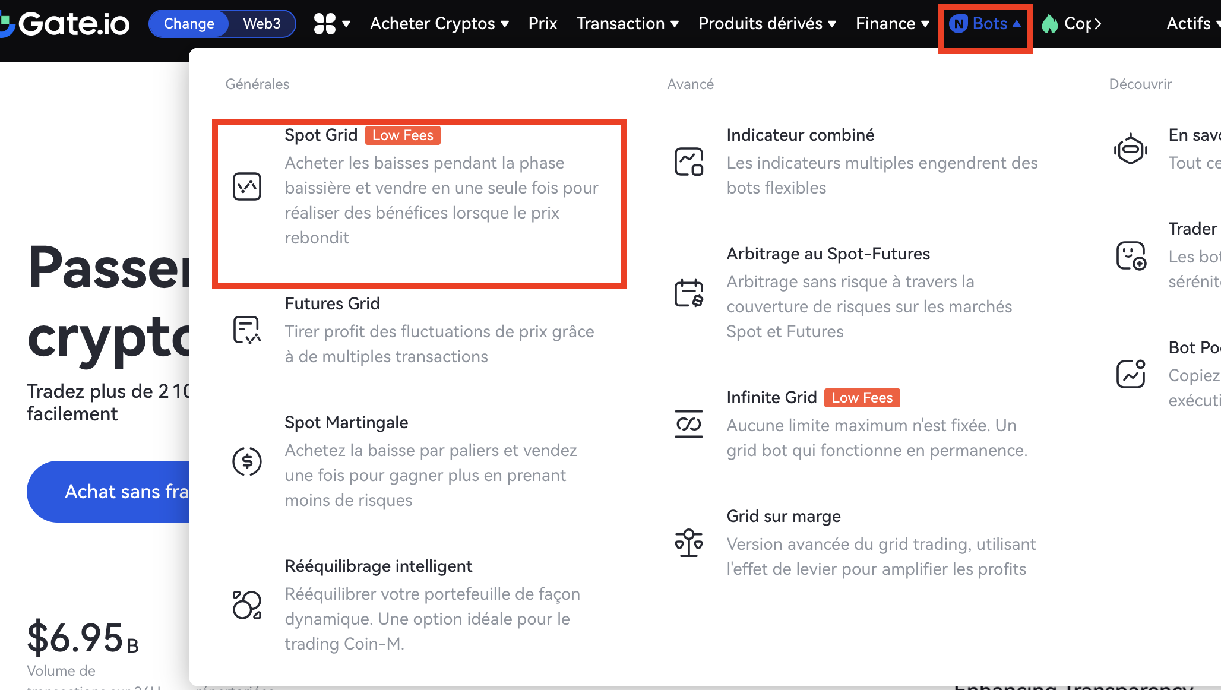The height and width of the screenshot is (690, 1221).
Task: Click the Rééquilibrage intelligent circles icon
Action: [x=247, y=605]
